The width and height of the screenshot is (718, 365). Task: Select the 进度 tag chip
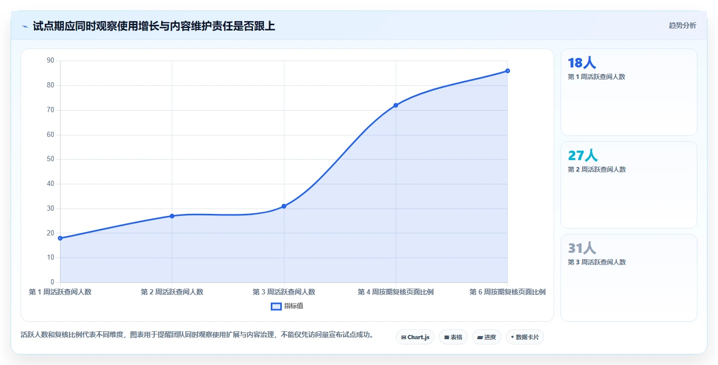(x=487, y=337)
